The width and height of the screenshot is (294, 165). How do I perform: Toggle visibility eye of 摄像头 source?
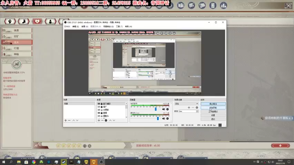coord(99,116)
